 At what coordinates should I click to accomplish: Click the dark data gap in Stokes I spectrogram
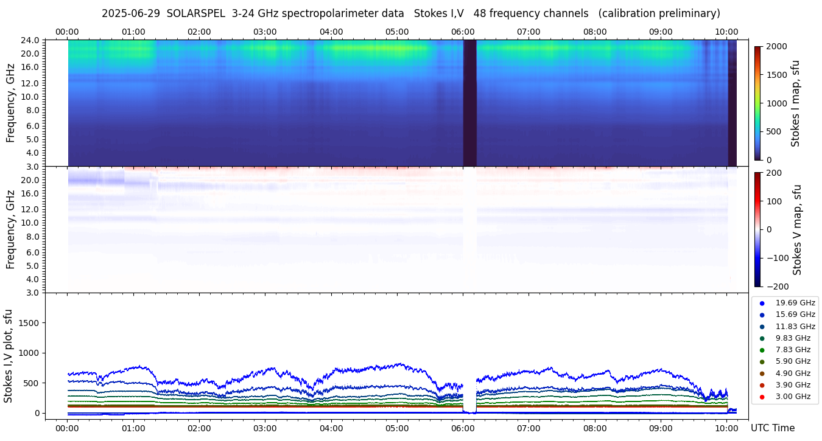click(x=469, y=103)
